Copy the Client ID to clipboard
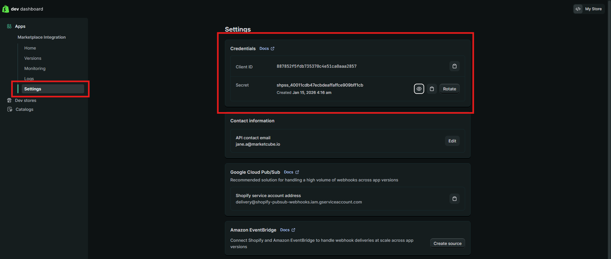The image size is (611, 259). point(455,66)
